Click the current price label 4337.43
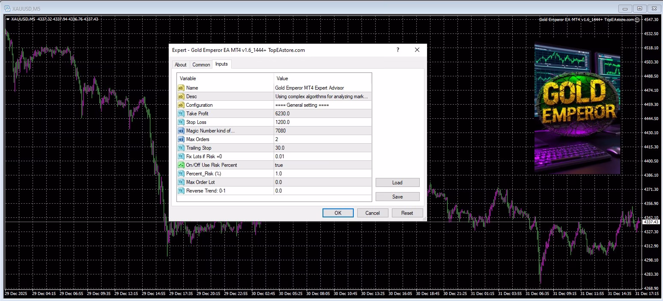The width and height of the screenshot is (663, 301). click(652, 222)
